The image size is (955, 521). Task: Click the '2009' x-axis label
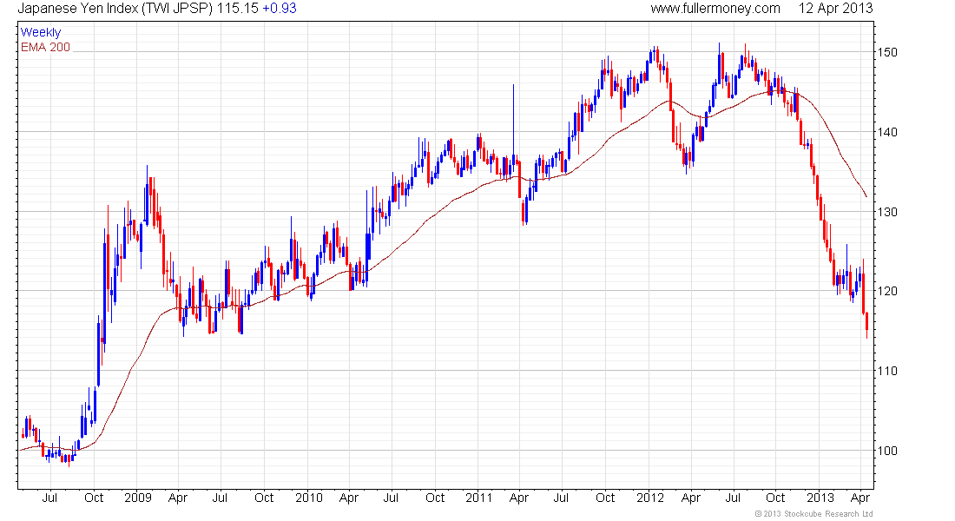(x=138, y=498)
